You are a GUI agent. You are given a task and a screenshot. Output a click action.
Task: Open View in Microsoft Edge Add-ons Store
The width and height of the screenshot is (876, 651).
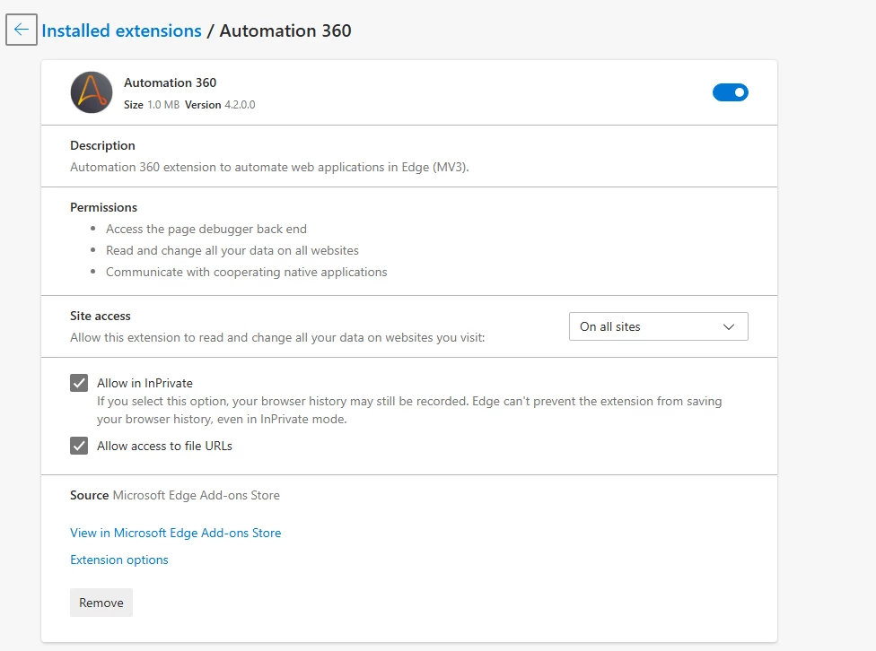point(175,533)
